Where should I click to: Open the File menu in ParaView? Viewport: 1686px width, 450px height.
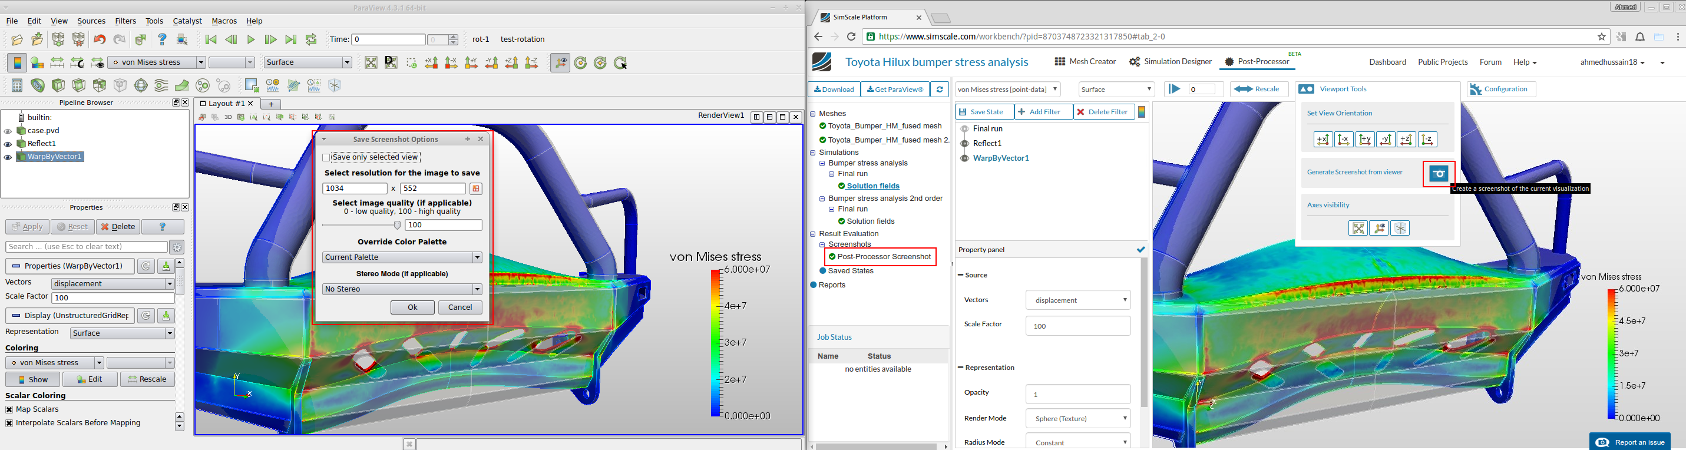[x=12, y=21]
